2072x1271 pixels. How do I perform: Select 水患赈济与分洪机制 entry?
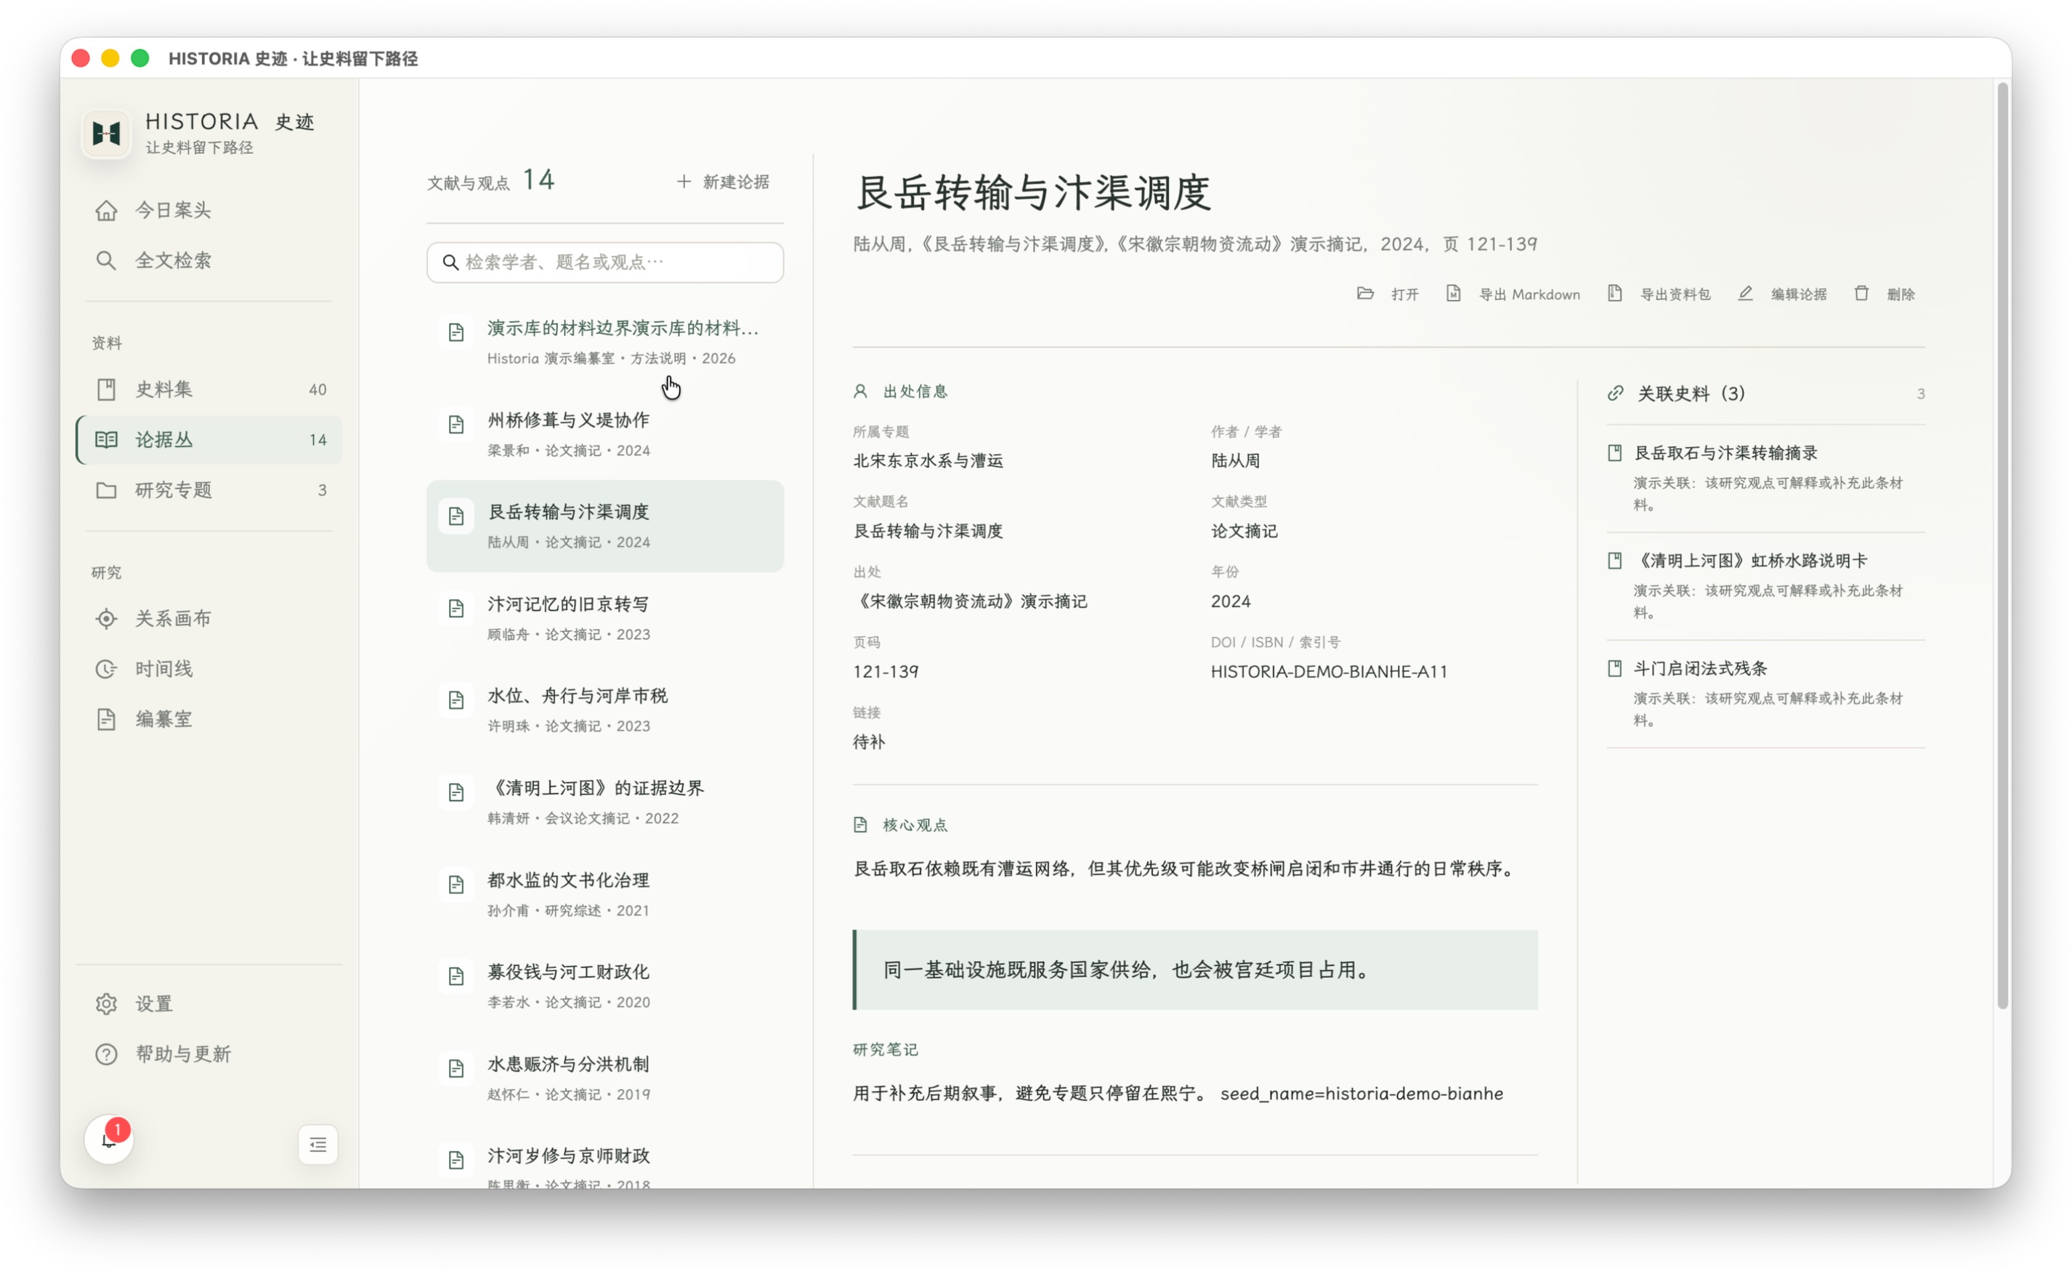pos(604,1079)
